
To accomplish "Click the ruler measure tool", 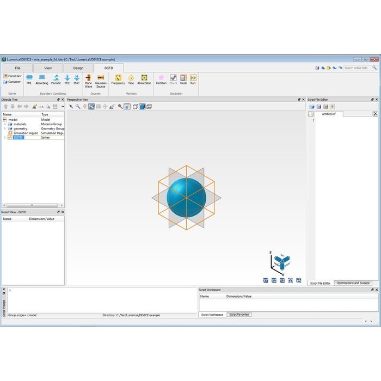I will (112, 107).
